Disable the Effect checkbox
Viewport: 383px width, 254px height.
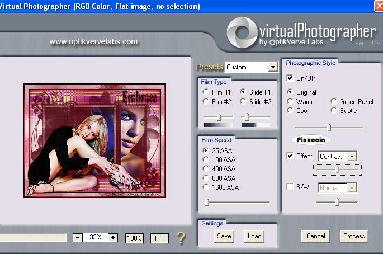pyautogui.click(x=290, y=156)
